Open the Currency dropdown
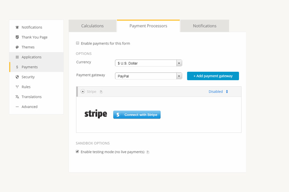Viewport: 289px width, 192px height. click(149, 63)
